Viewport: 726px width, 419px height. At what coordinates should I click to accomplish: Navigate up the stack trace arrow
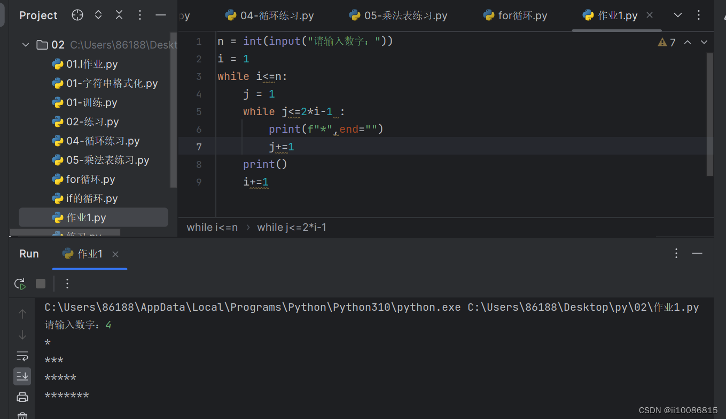click(x=22, y=313)
